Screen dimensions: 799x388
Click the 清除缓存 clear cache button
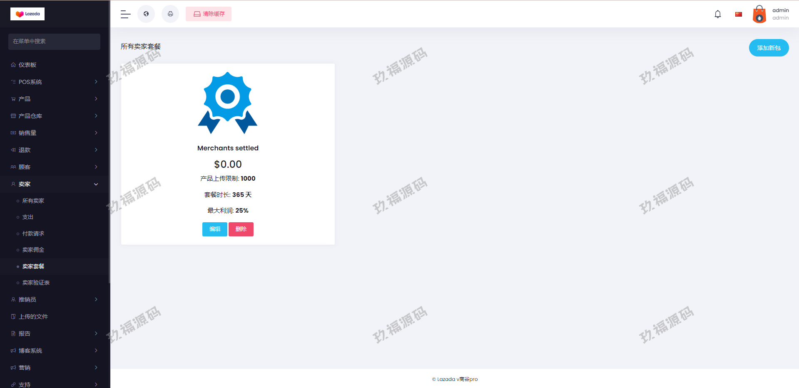point(209,14)
